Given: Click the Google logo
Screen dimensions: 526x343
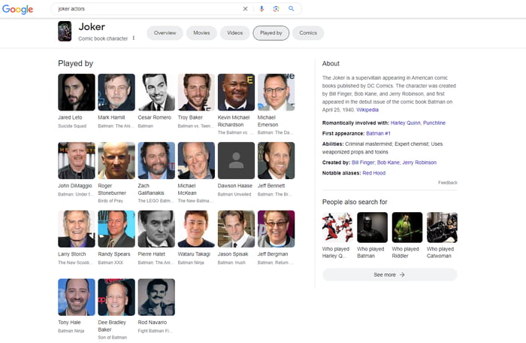Looking at the screenshot, I should point(17,9).
